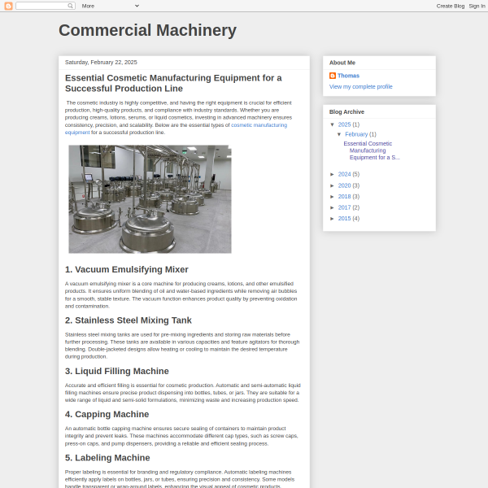Focus the navbar search field
The width and height of the screenshot is (488, 488).
[x=46, y=6]
